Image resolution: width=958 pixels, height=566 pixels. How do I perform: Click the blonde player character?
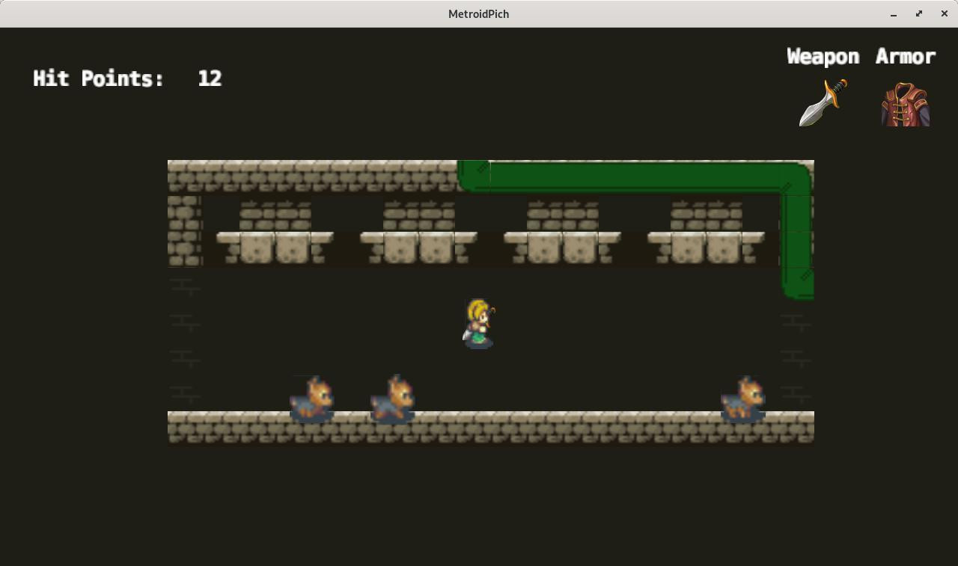tap(478, 324)
